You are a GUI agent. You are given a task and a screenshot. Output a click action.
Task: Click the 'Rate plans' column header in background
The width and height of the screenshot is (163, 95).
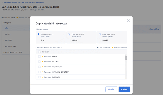(x=7, y=23)
